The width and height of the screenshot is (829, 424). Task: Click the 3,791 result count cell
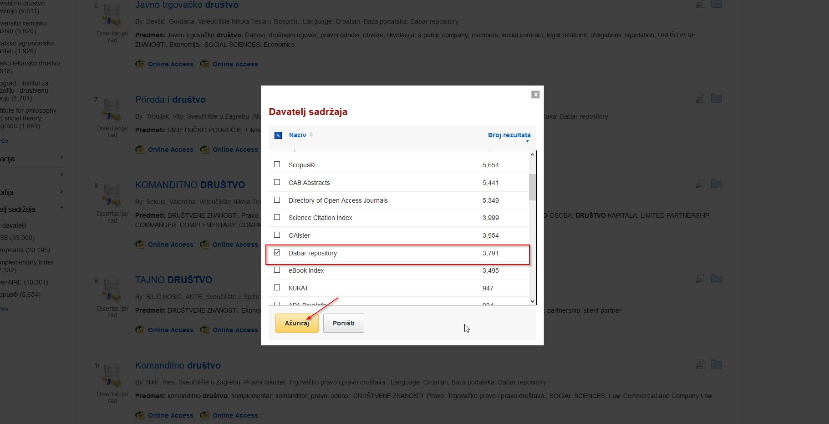tap(490, 253)
